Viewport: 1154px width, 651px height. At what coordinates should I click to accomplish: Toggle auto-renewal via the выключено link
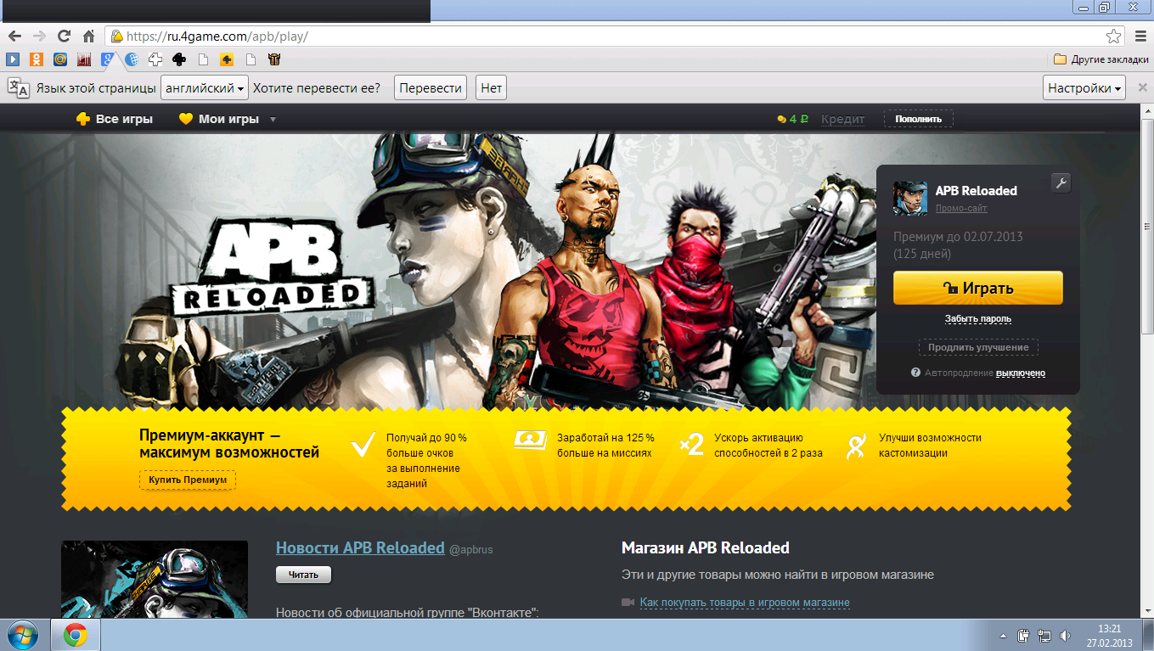[x=1020, y=373]
